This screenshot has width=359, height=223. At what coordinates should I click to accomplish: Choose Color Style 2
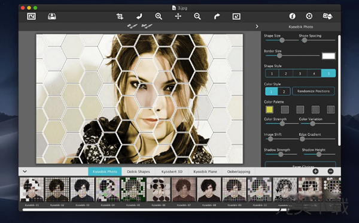click(x=284, y=91)
